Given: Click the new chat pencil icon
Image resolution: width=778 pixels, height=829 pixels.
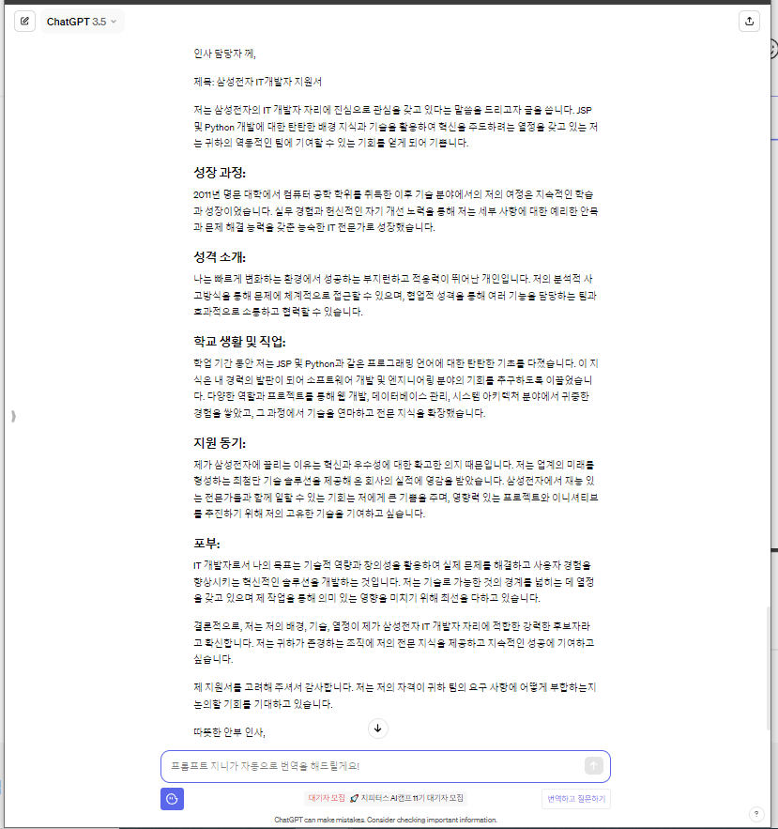Looking at the screenshot, I should tap(24, 22).
